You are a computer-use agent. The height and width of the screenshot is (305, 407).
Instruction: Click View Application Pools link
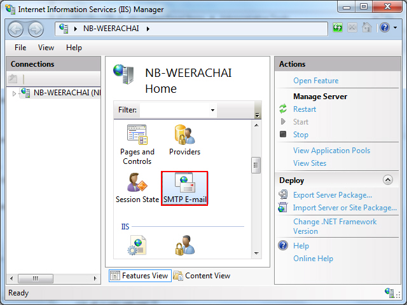coord(332,151)
